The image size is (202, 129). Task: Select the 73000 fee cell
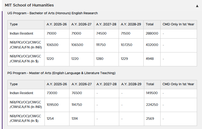[x=52, y=93]
